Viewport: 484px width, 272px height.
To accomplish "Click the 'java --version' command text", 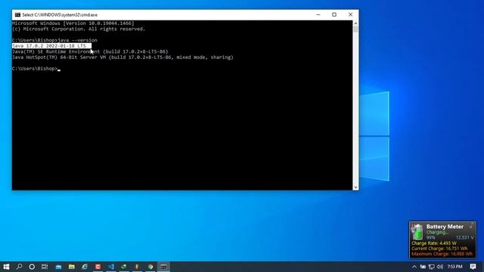I will [77, 40].
